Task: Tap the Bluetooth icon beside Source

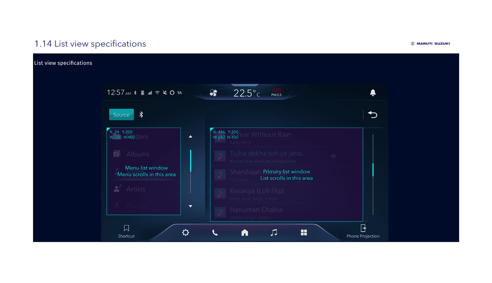Action: (x=141, y=115)
